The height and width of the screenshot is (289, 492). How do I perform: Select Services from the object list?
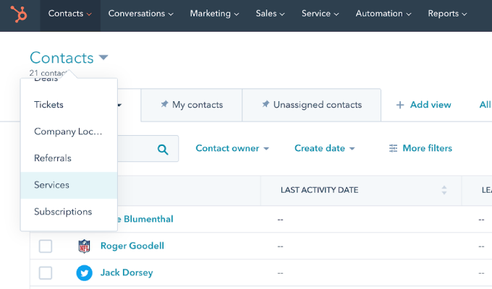(51, 185)
